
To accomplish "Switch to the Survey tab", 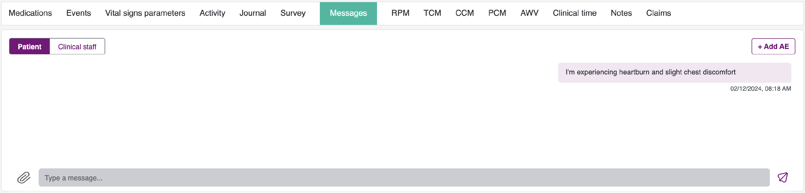I will pyautogui.click(x=293, y=13).
